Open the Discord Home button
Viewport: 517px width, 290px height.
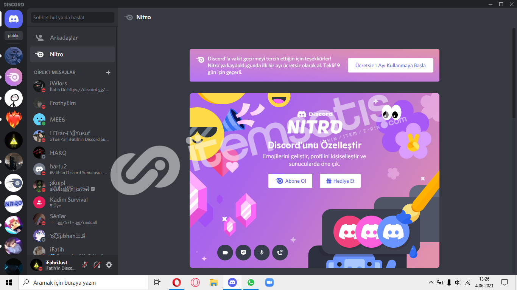pos(14,19)
